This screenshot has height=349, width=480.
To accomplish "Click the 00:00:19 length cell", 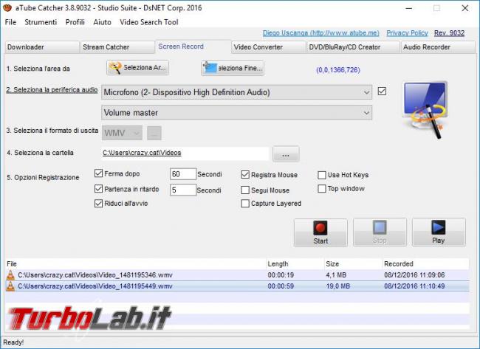I will click(281, 275).
